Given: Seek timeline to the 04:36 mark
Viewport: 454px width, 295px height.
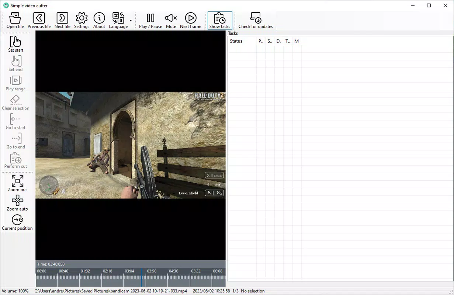Looking at the screenshot, I should (174, 271).
